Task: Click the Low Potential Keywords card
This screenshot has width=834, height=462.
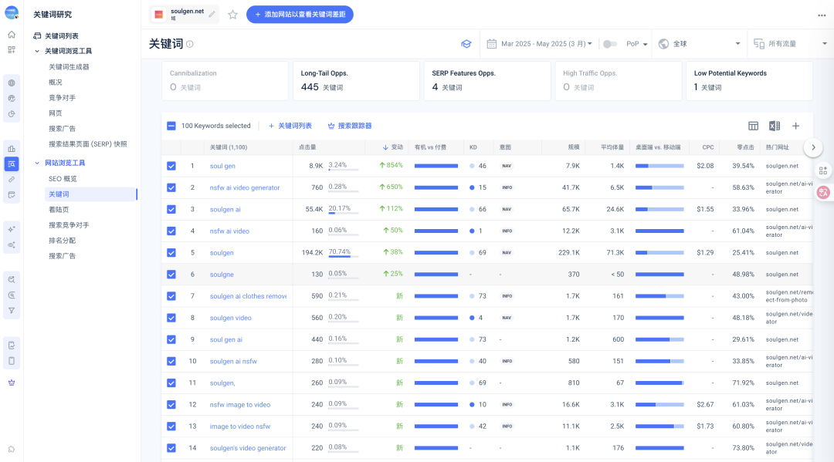Action: coord(749,81)
